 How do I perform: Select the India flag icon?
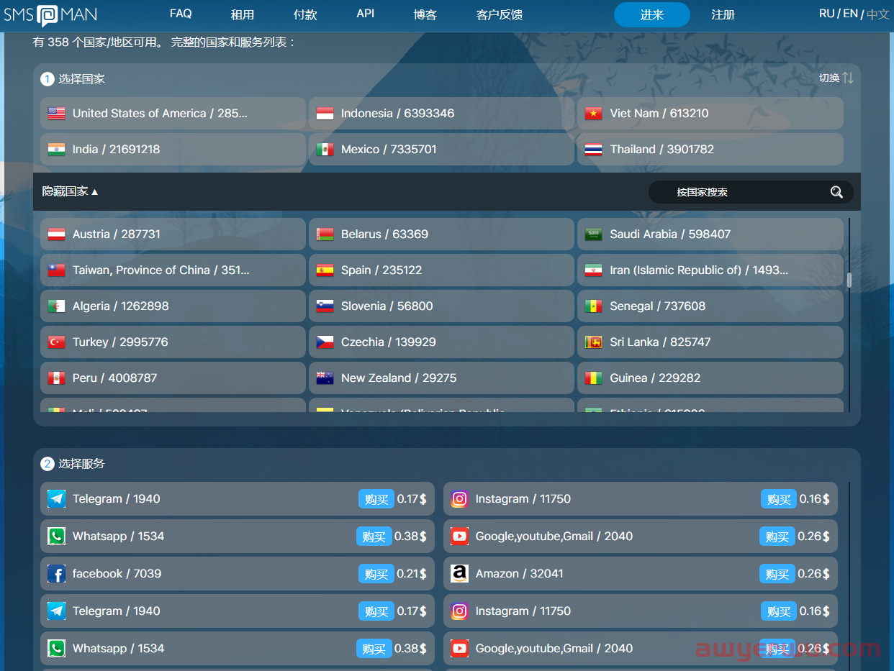tap(56, 150)
